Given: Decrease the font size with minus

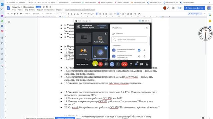Looking at the screenshot, I should tap(58, 14).
